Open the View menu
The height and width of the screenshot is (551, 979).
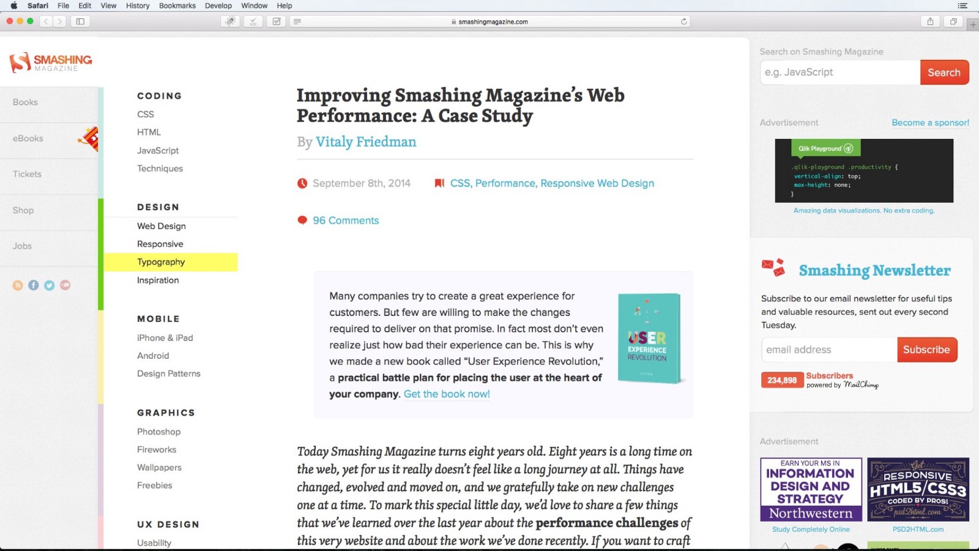click(108, 6)
